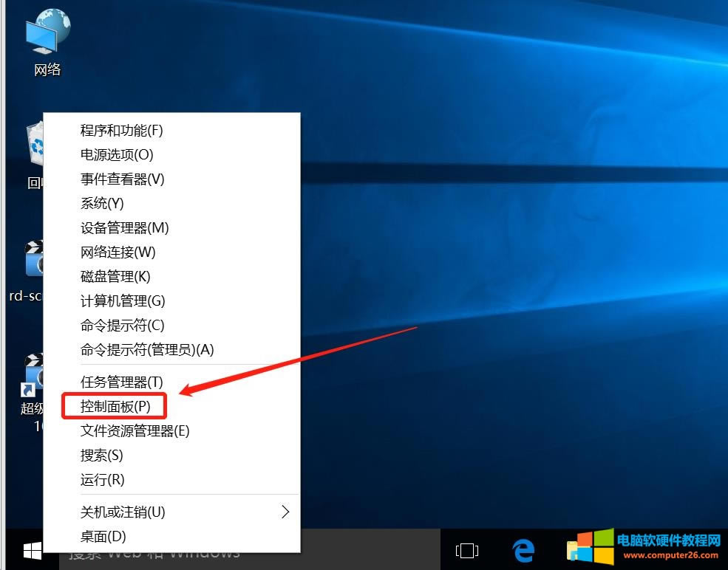The height and width of the screenshot is (570, 728).
Task: Open 控制面板(P) from the menu
Action: coord(115,406)
